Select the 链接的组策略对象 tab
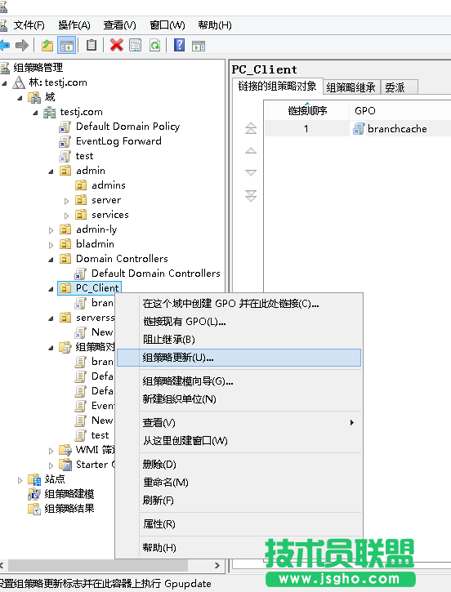 277,87
